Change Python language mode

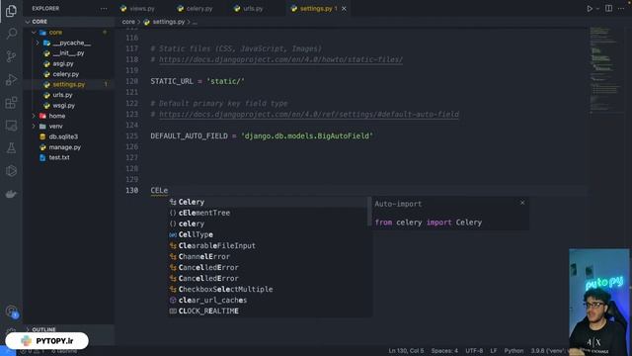513,351
